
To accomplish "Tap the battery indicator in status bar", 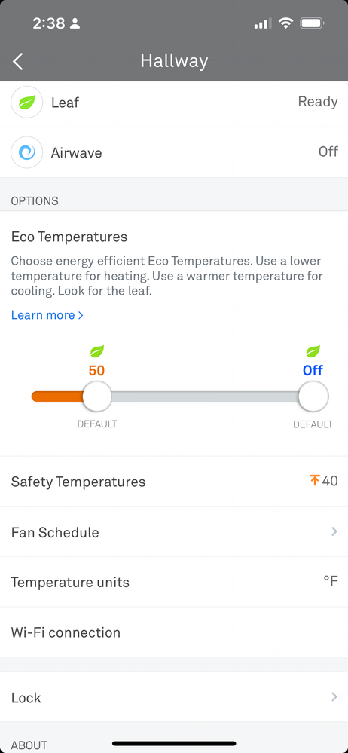I will pos(313,23).
